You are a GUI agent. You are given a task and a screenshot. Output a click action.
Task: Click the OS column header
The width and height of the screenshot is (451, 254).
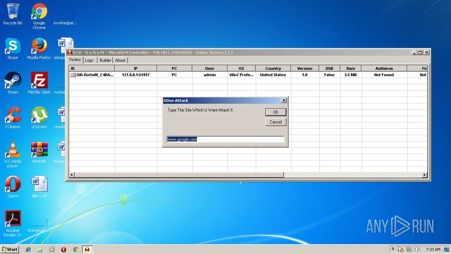242,68
